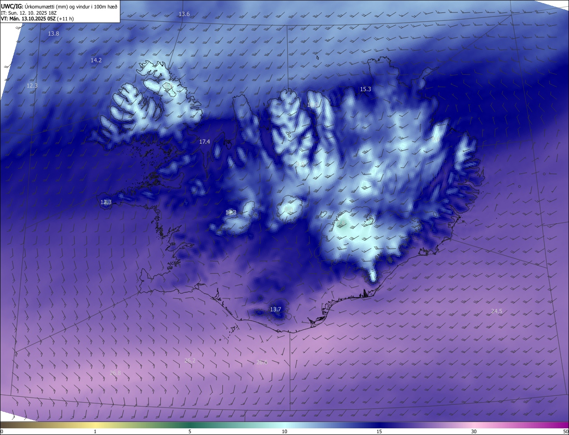Click the colour scale label 10
This screenshot has width=569, height=435.
(284, 431)
